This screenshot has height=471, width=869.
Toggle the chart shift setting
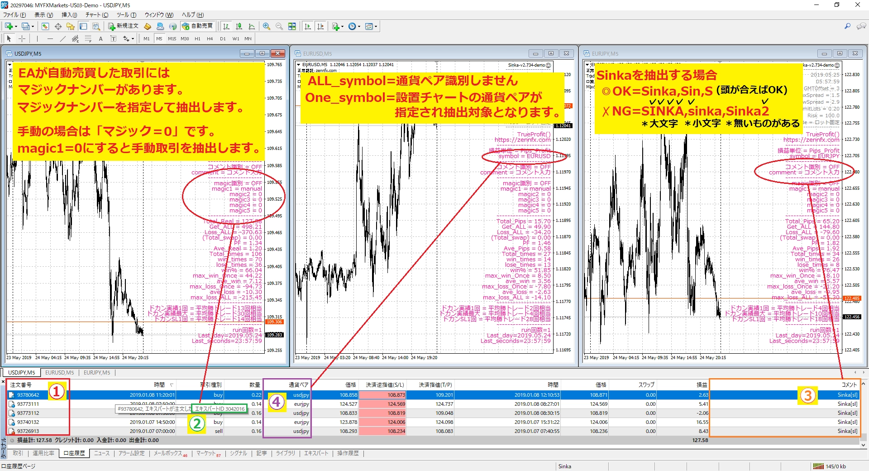click(x=321, y=26)
